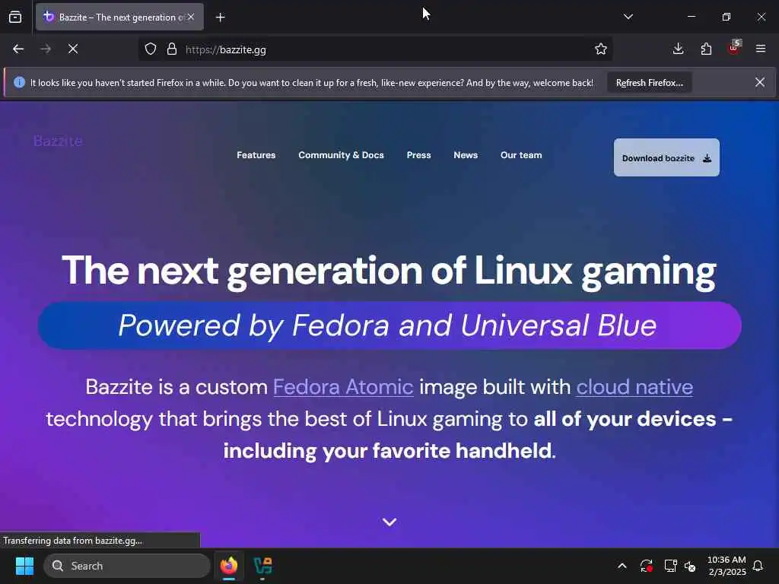779x584 pixels.
Task: Open the Extensions puzzle icon
Action: (706, 49)
